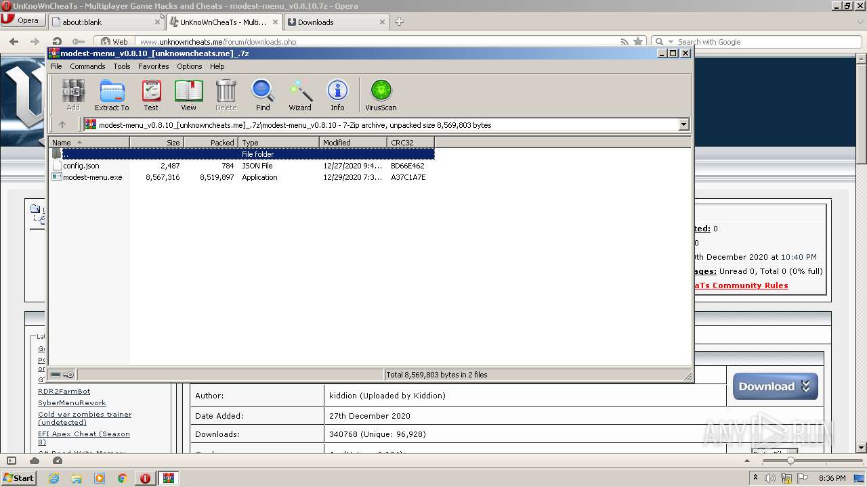This screenshot has width=867, height=487.
Task: Reload the page in Opera
Action: pyautogui.click(x=57, y=41)
